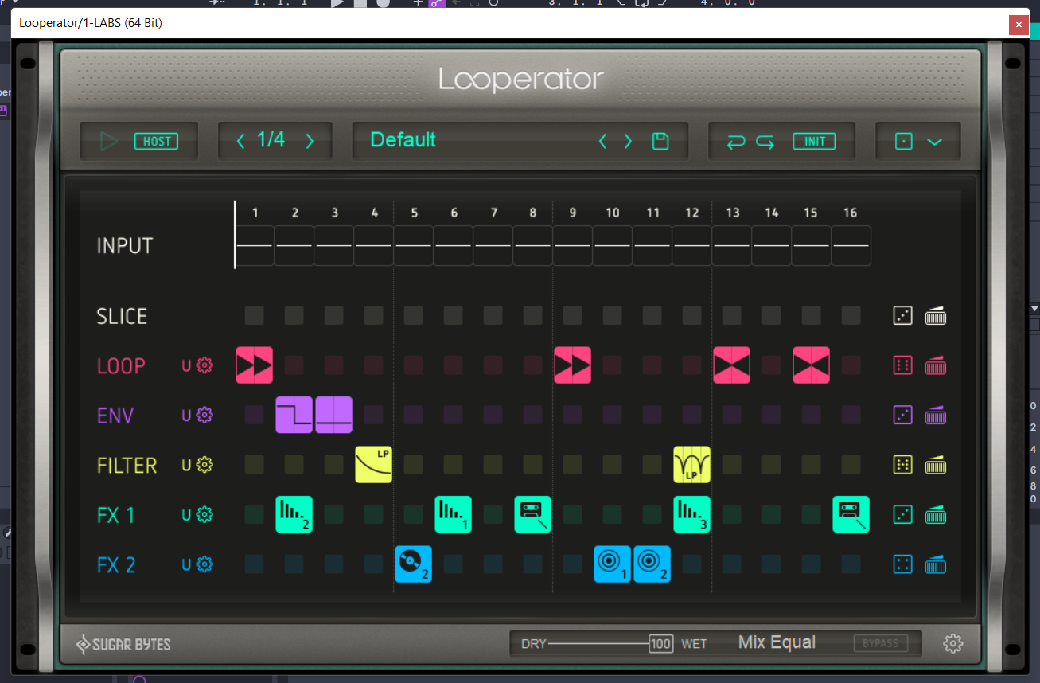1040x683 pixels.
Task: Randomize the FX 2 row with dice
Action: [902, 565]
